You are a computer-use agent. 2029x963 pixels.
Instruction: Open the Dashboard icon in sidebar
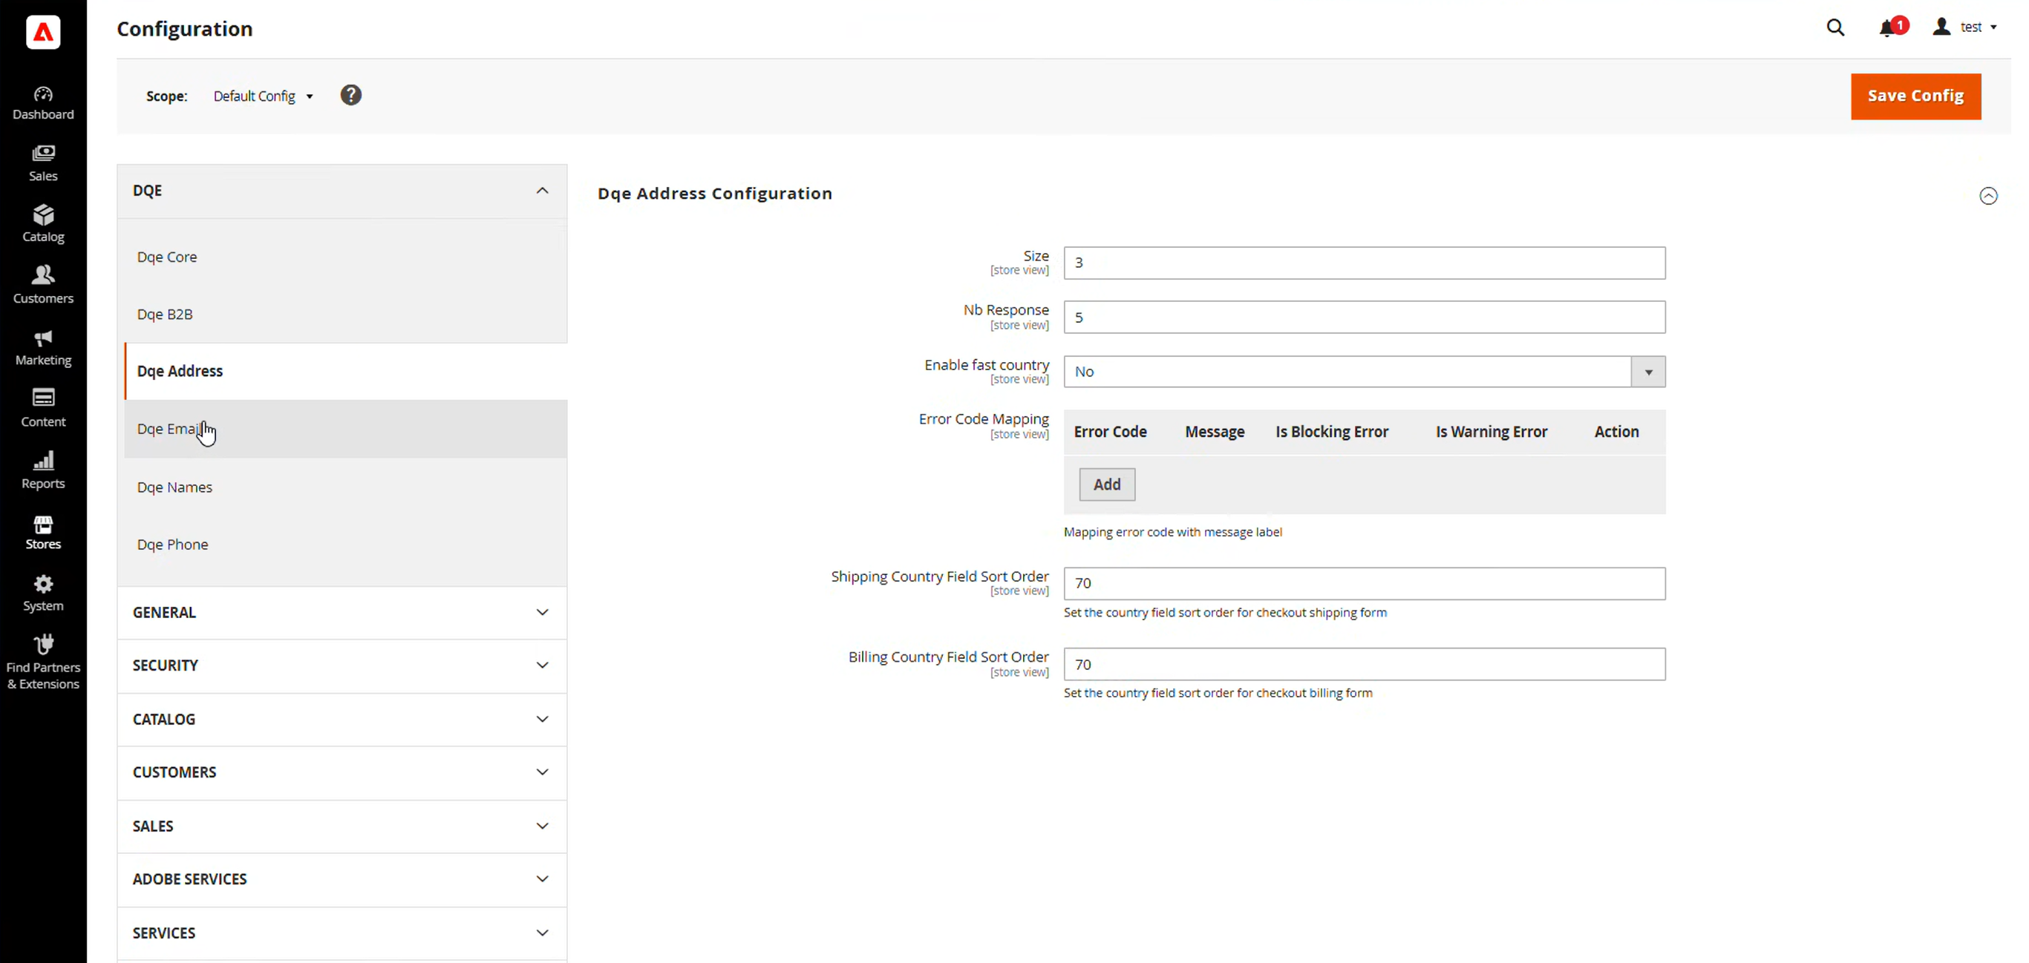click(43, 94)
